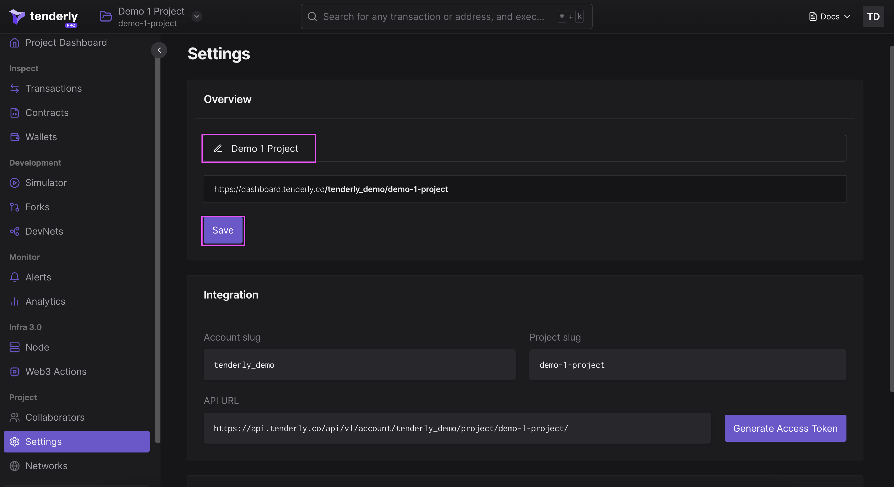Open the project switcher dropdown chevron
Image resolution: width=894 pixels, height=487 pixels.
point(197,16)
